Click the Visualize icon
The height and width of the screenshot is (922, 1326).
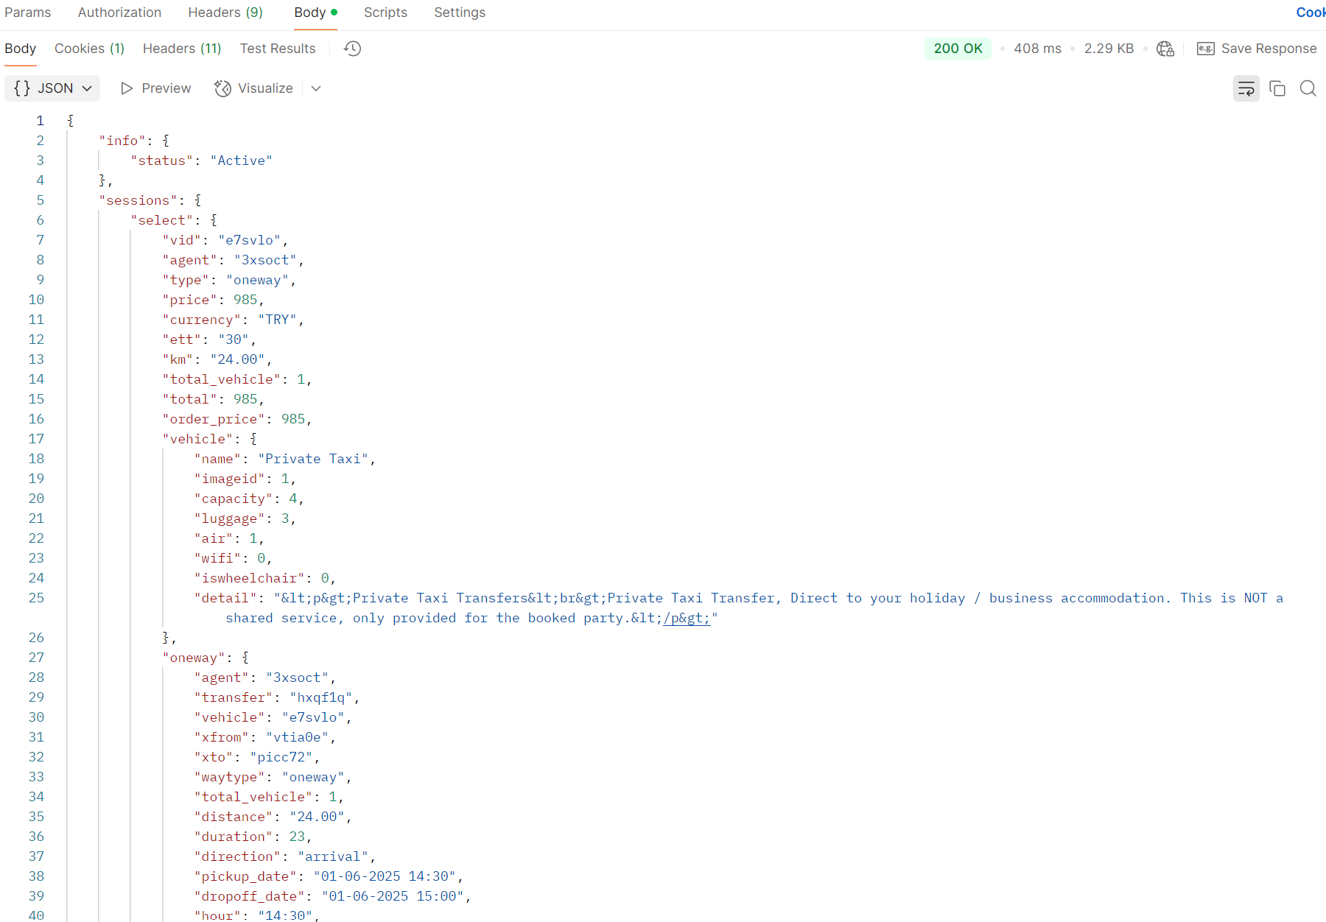222,88
